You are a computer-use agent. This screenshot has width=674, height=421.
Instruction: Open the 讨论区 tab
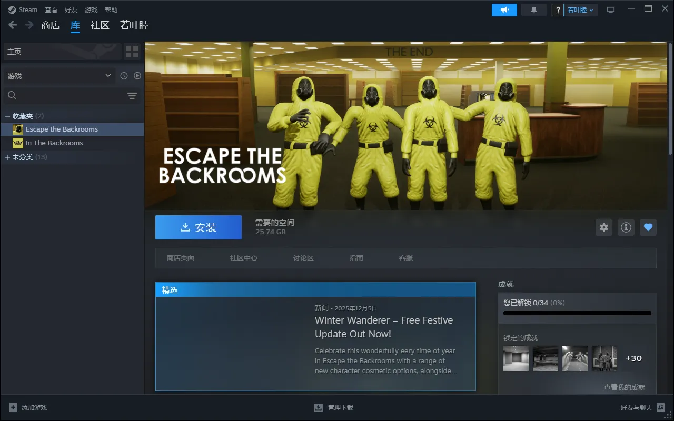coord(303,258)
